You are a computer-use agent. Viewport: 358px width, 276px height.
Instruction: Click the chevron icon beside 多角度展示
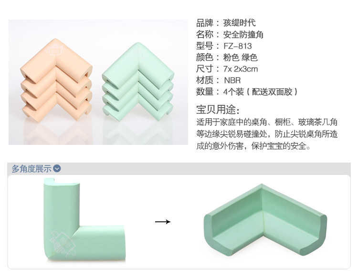[57, 169]
